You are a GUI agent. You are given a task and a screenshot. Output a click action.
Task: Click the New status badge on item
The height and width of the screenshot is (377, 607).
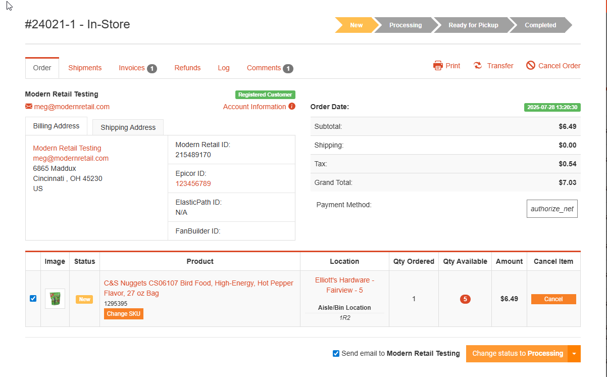pos(84,299)
